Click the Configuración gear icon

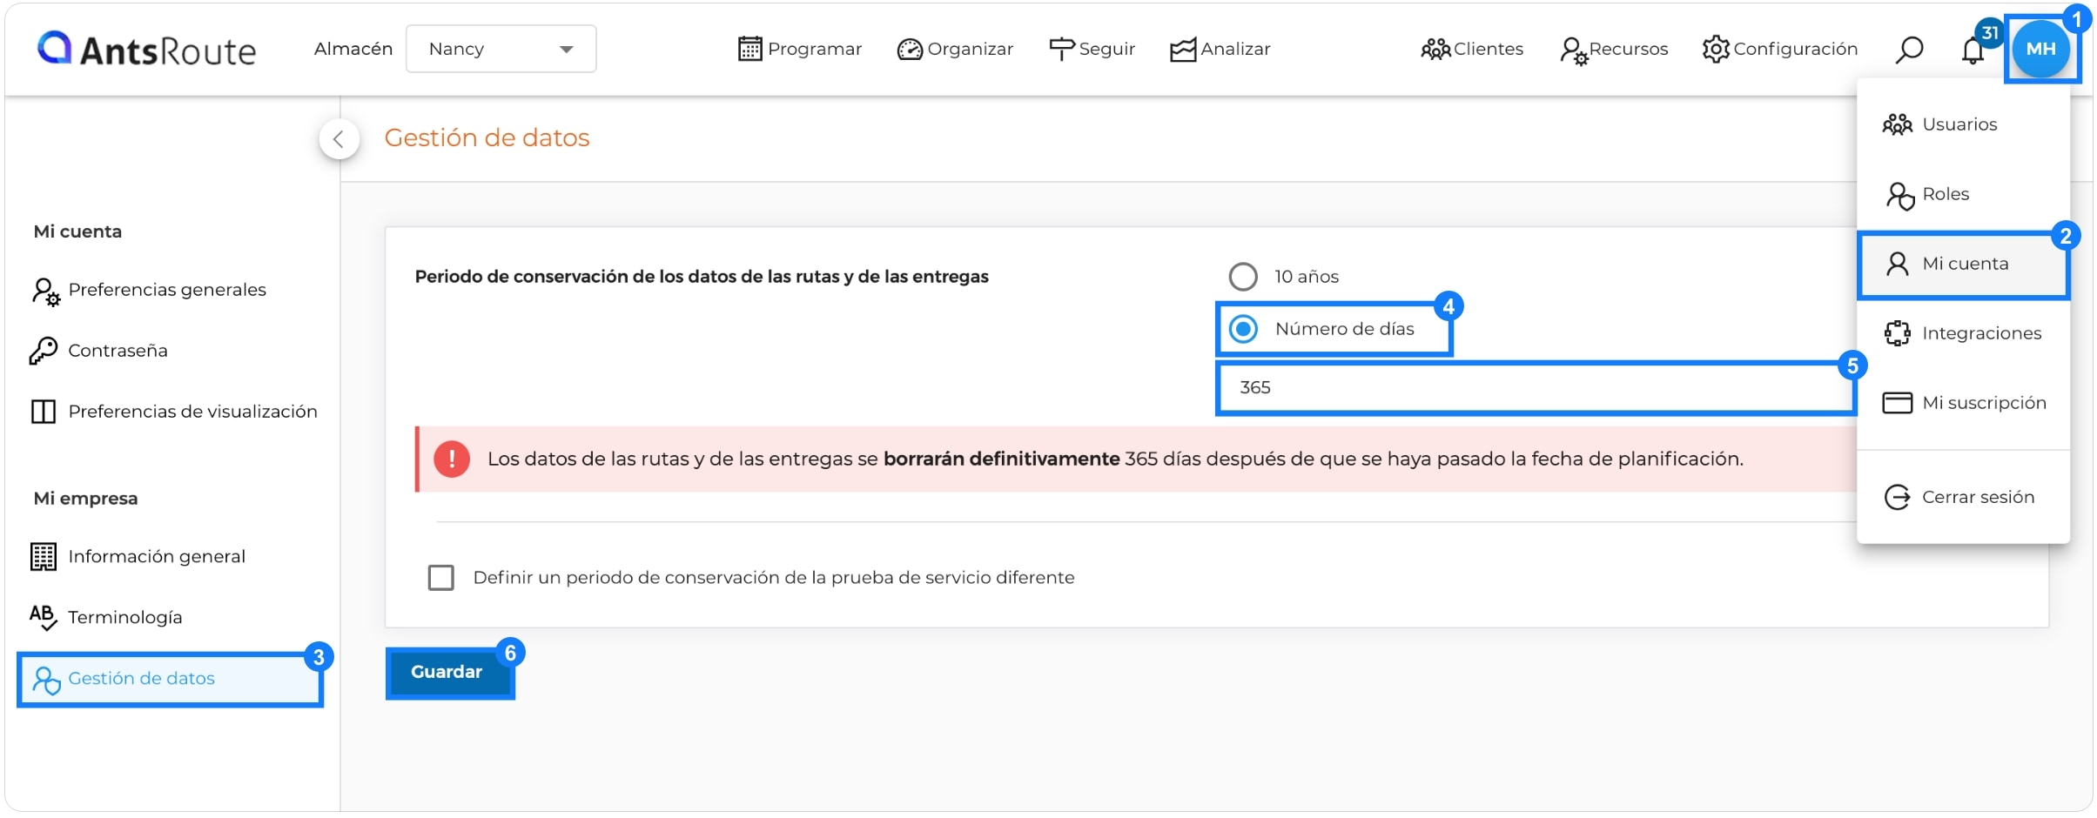[1716, 49]
